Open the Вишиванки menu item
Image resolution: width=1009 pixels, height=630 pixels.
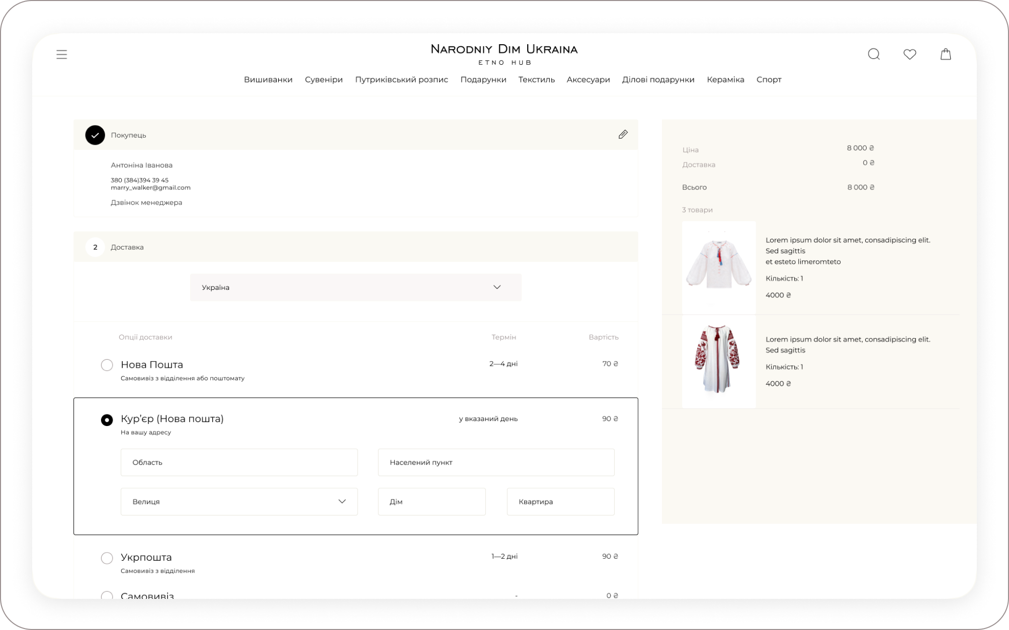point(269,79)
